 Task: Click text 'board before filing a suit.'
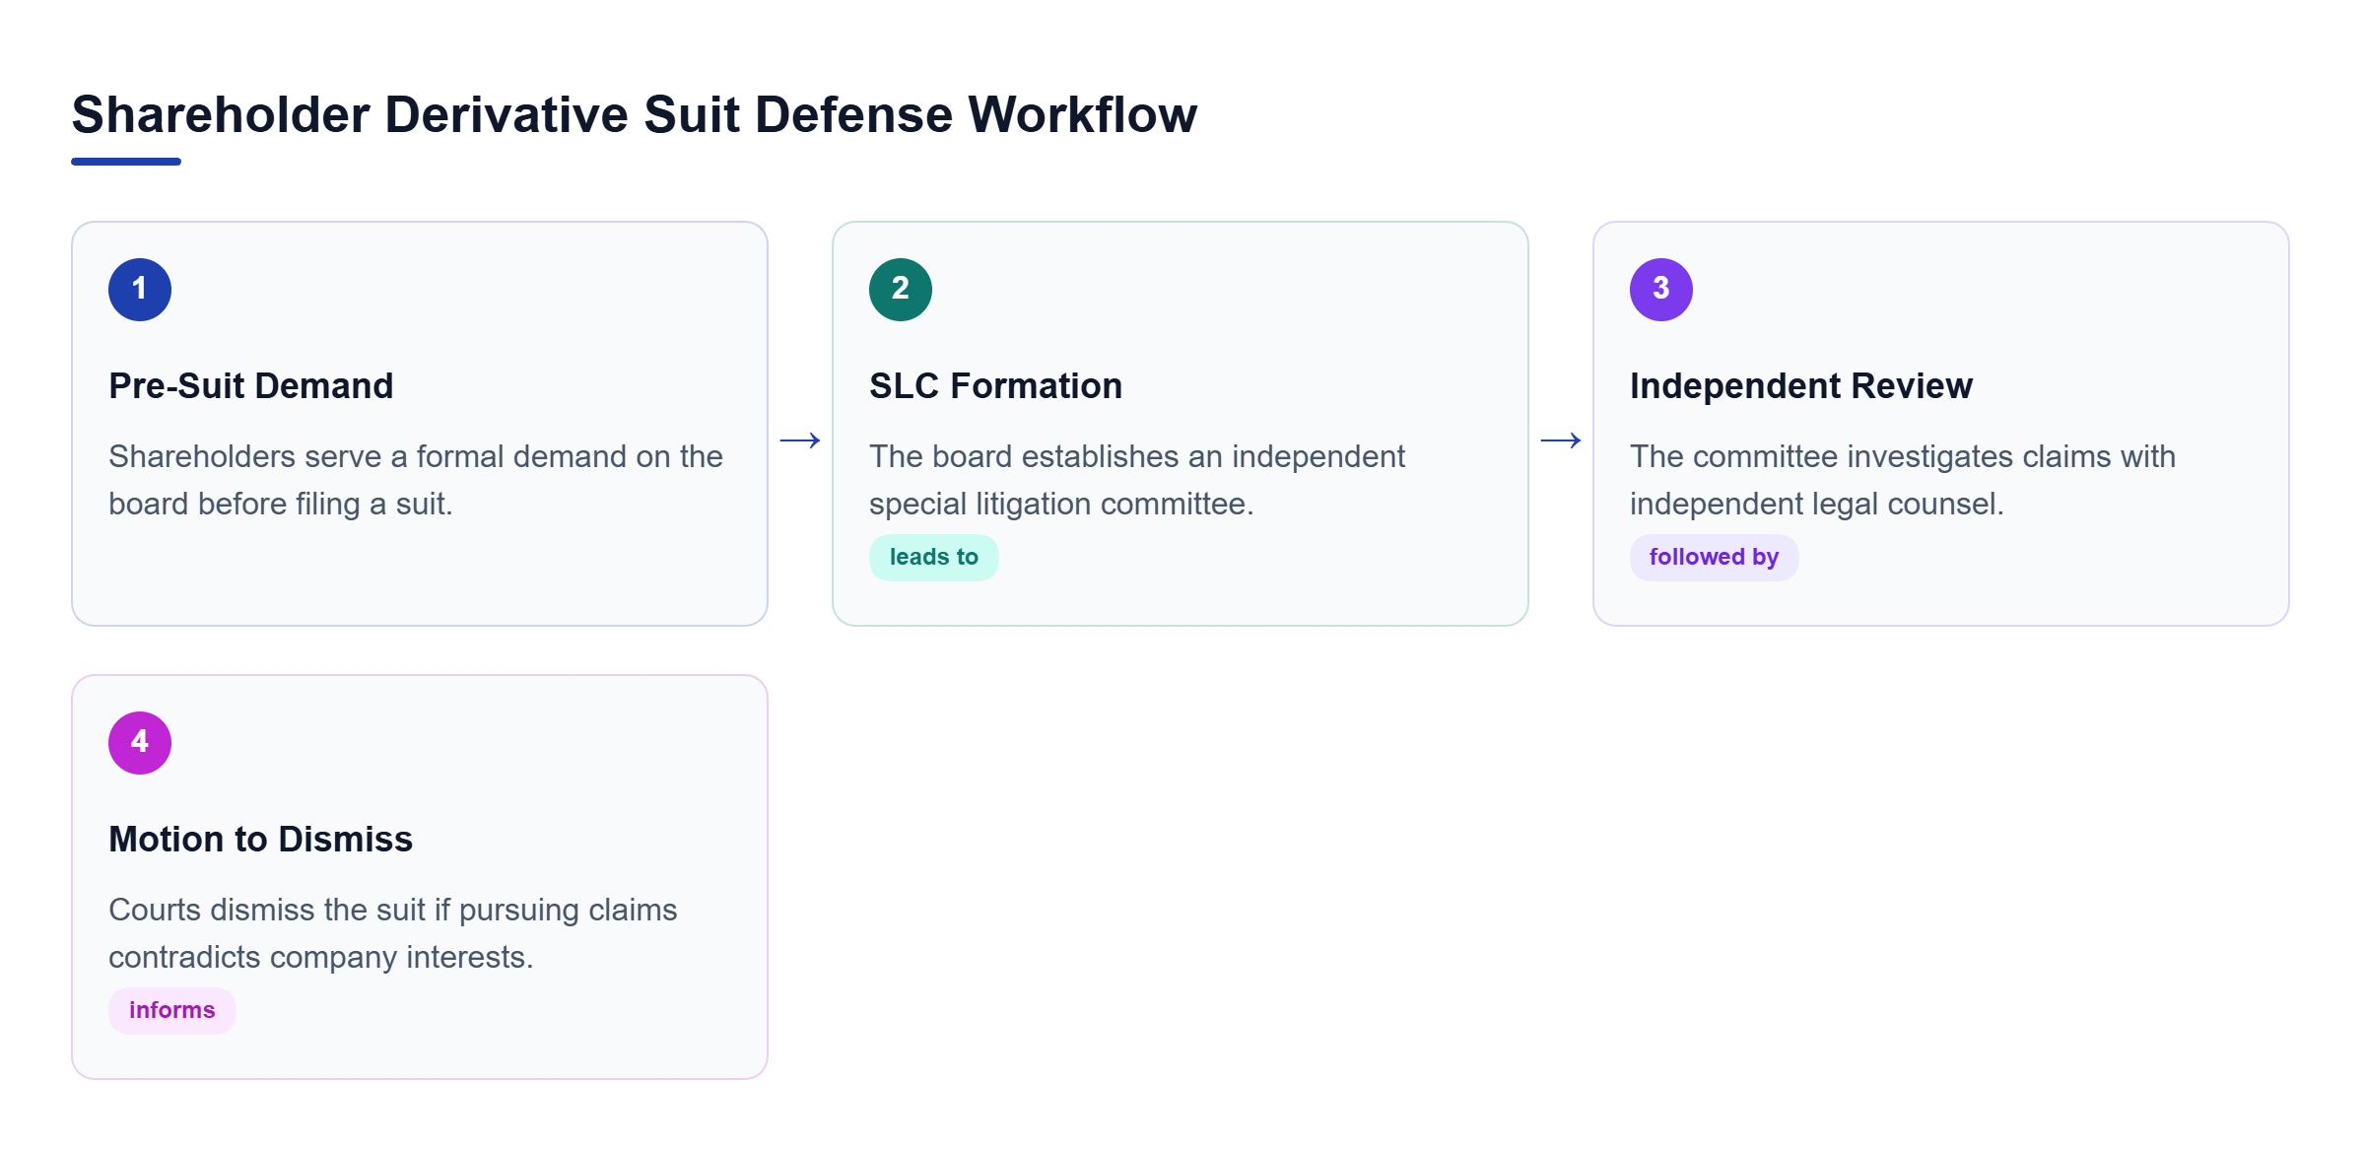coord(281,505)
